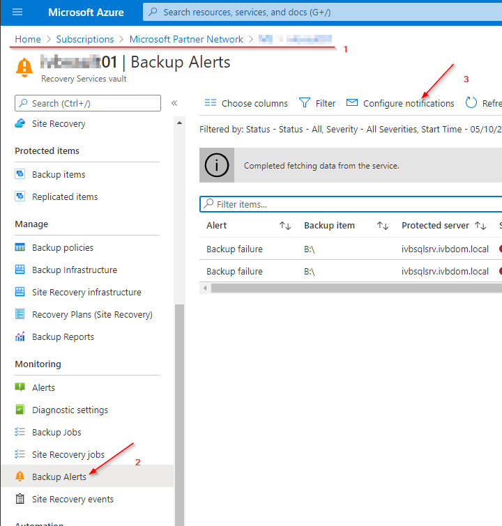This screenshot has width=502, height=526.
Task: Click the sidebar Backup Alerts bell icon
Action: tap(20, 476)
